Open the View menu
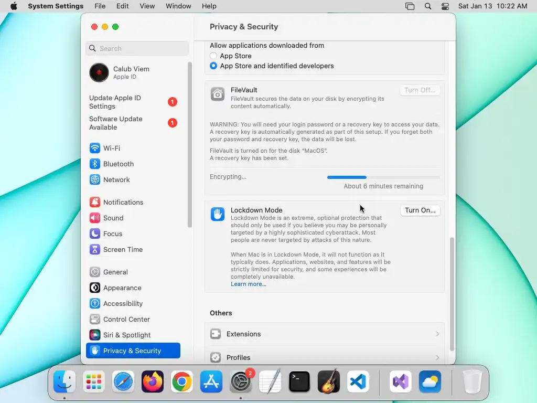Viewport: 537px width, 403px height. point(147,6)
